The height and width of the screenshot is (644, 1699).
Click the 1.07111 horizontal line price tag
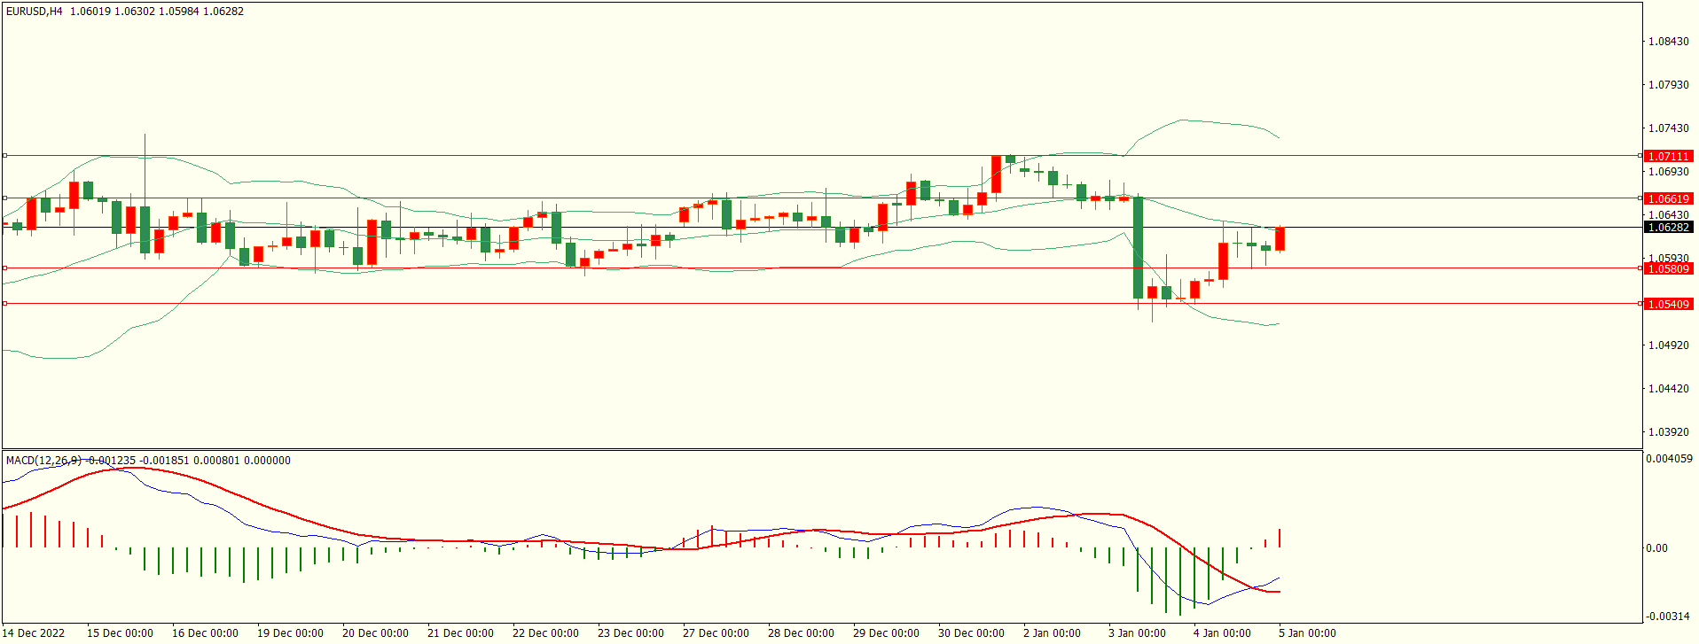click(1668, 156)
